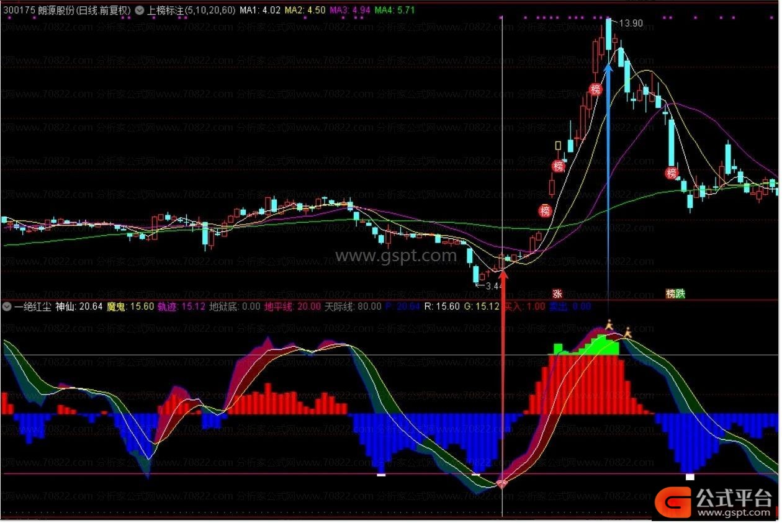Select the 上榜标注(5,10,20,60) indicator label
The image size is (782, 523).
click(191, 11)
